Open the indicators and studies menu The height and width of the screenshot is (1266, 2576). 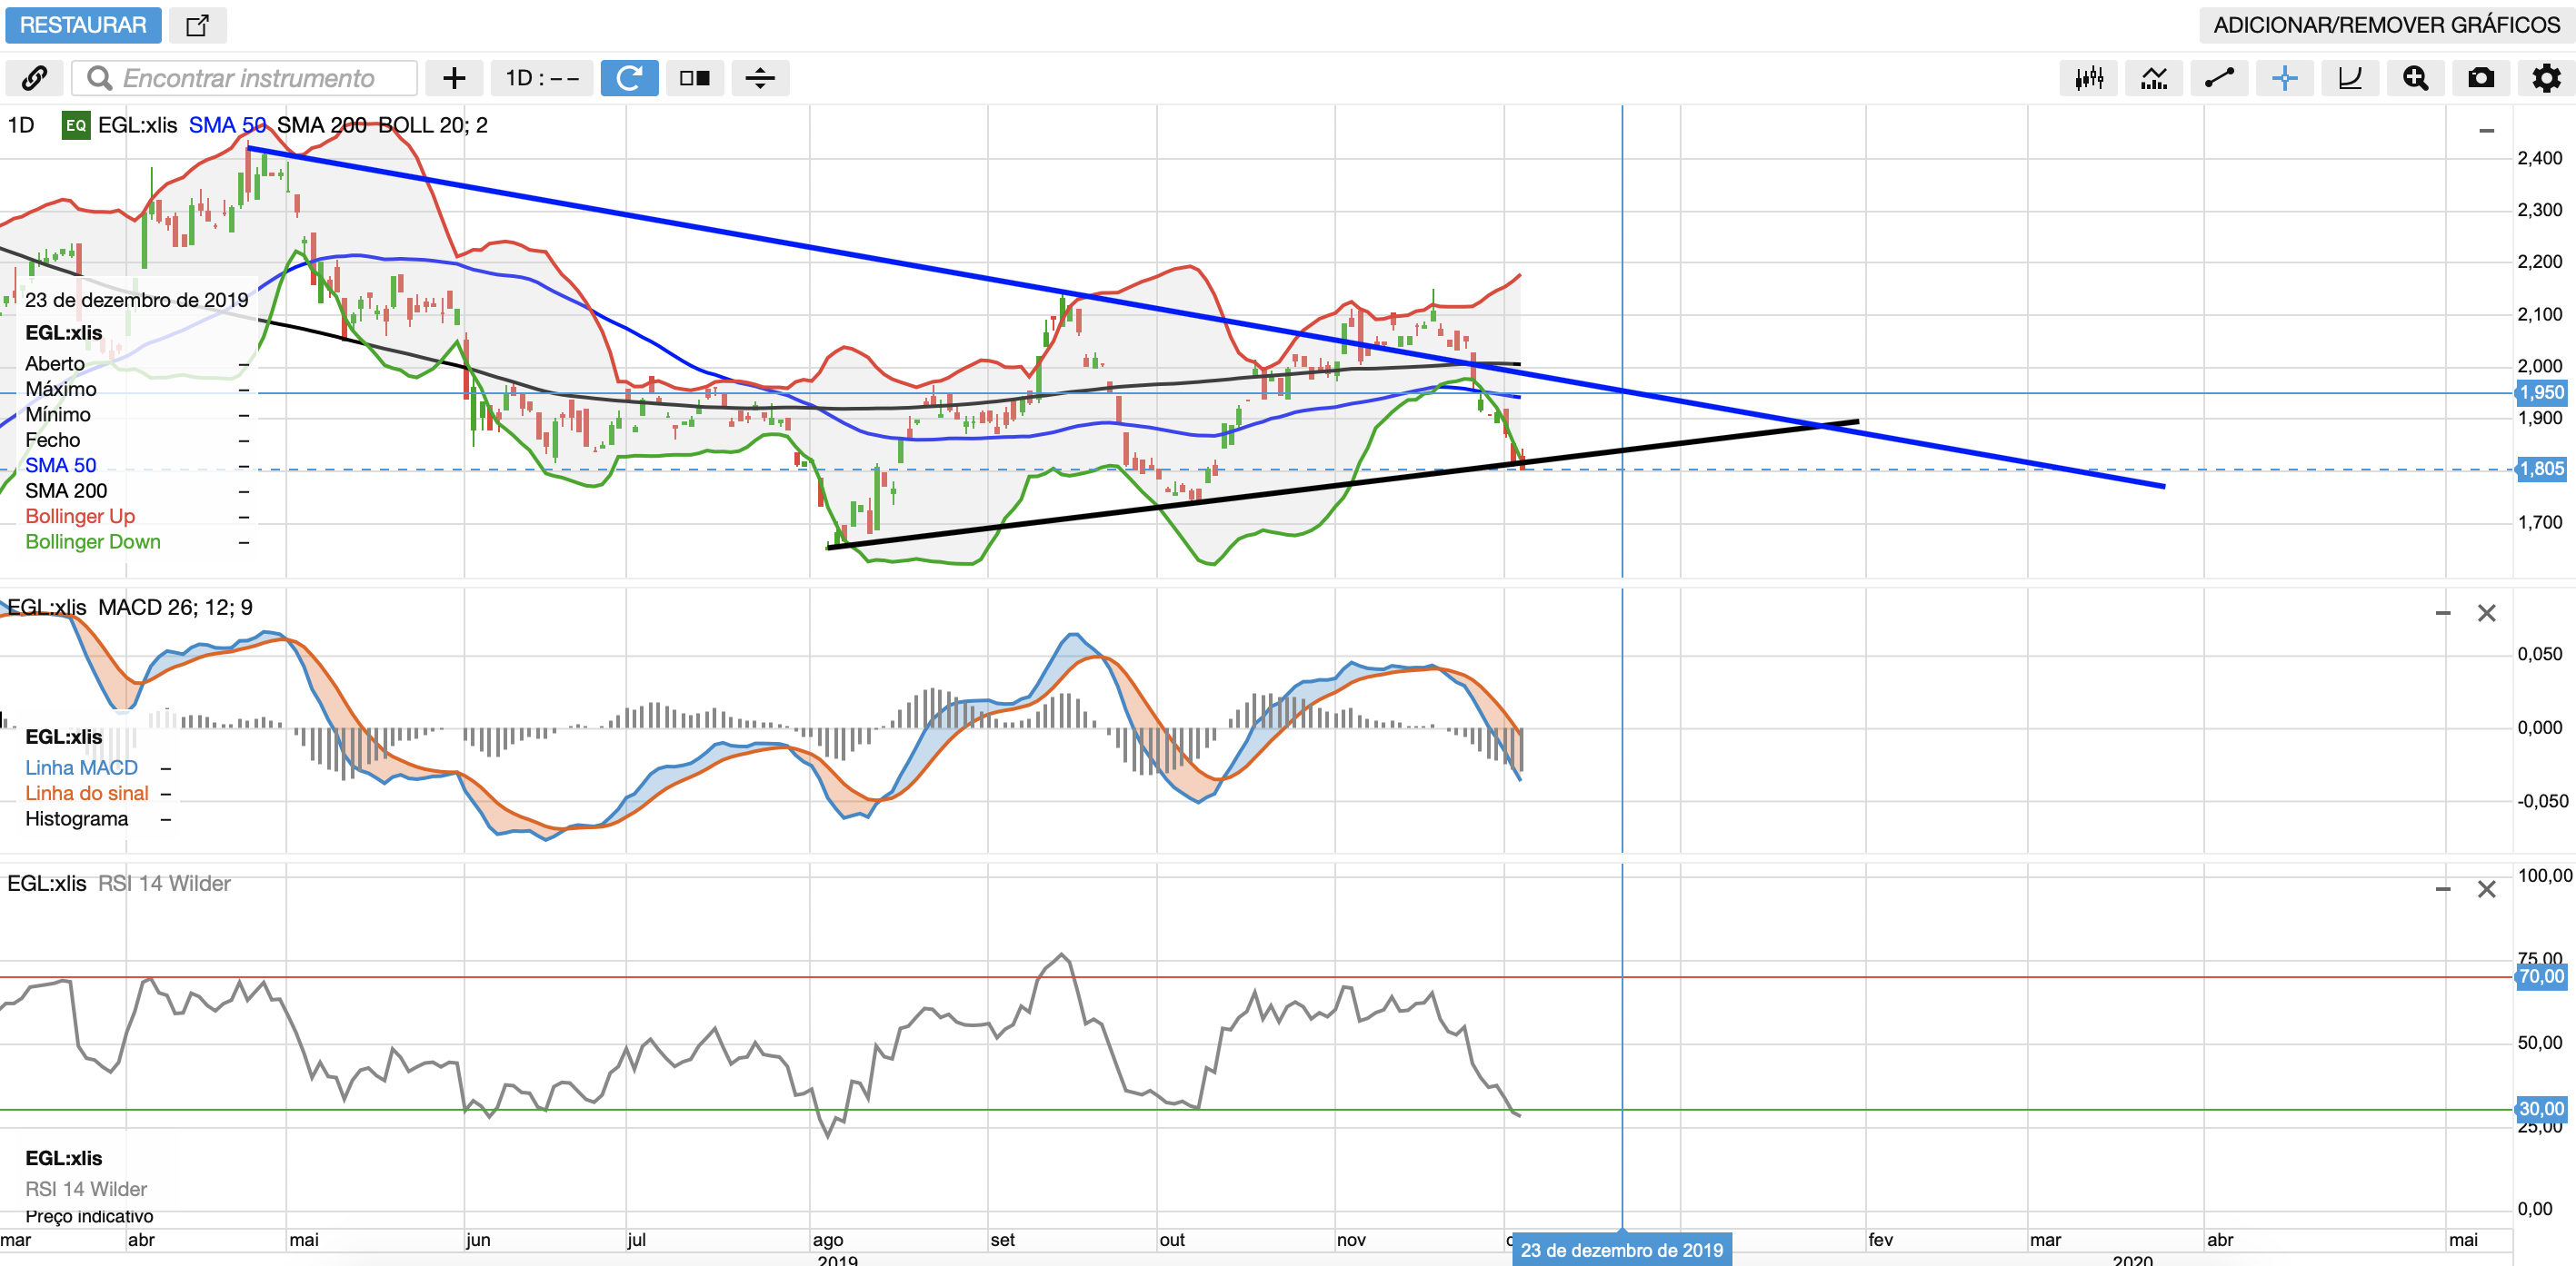[x=2154, y=78]
